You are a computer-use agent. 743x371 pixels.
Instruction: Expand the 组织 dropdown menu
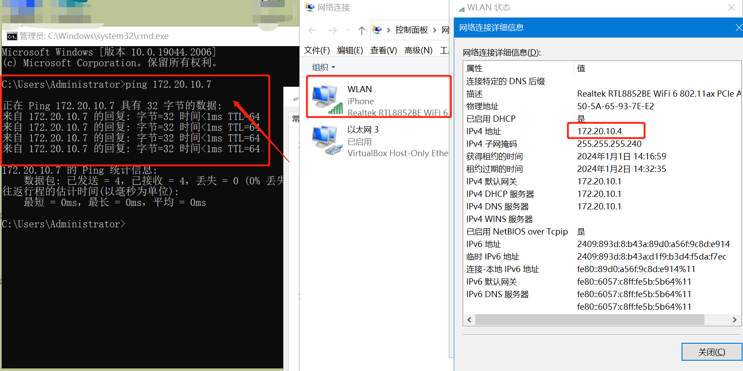pos(324,67)
